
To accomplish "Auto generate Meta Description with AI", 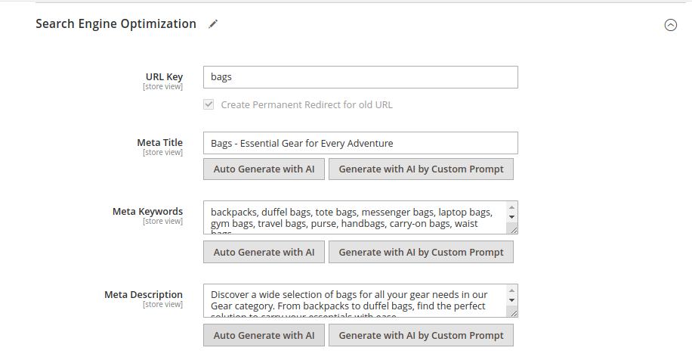I will pos(264,335).
